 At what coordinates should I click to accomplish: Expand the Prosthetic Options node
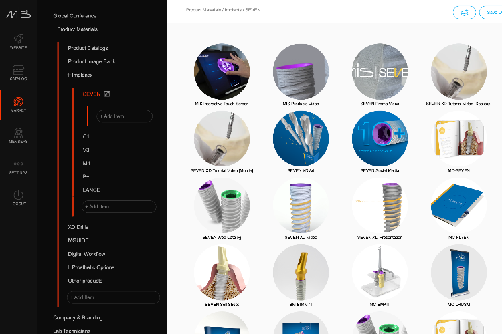(69, 267)
